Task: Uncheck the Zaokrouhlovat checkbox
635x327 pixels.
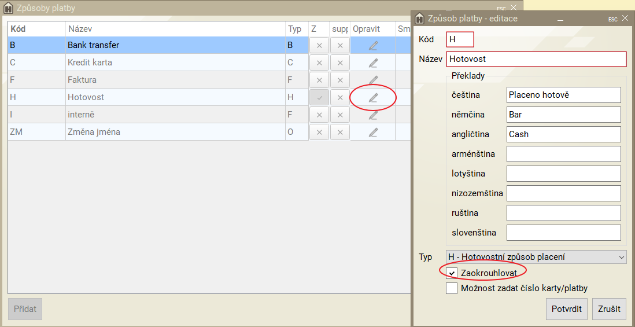Action: pyautogui.click(x=452, y=272)
